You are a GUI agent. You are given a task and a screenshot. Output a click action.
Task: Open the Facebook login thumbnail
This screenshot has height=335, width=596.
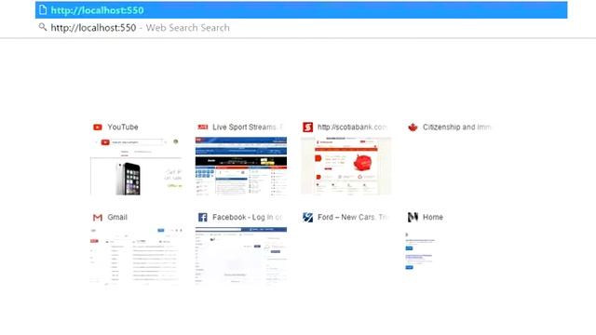tap(241, 256)
